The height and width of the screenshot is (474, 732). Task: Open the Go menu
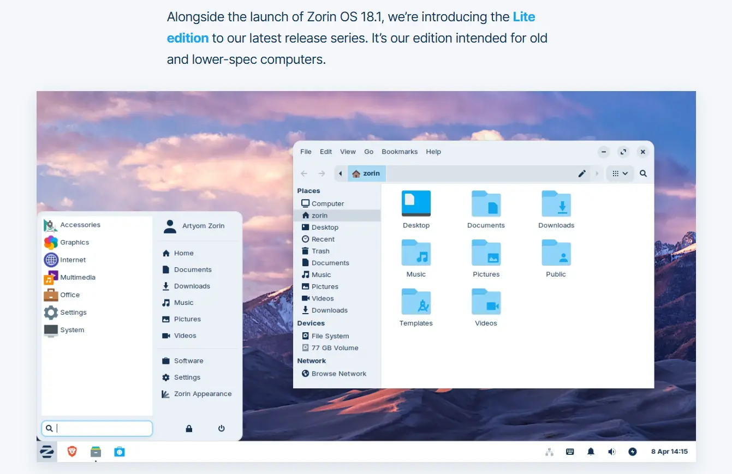[369, 152]
